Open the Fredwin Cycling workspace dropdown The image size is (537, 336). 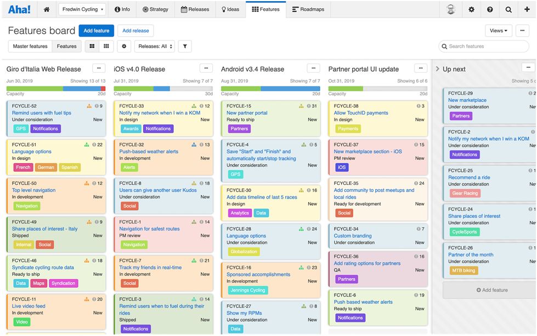click(x=82, y=9)
